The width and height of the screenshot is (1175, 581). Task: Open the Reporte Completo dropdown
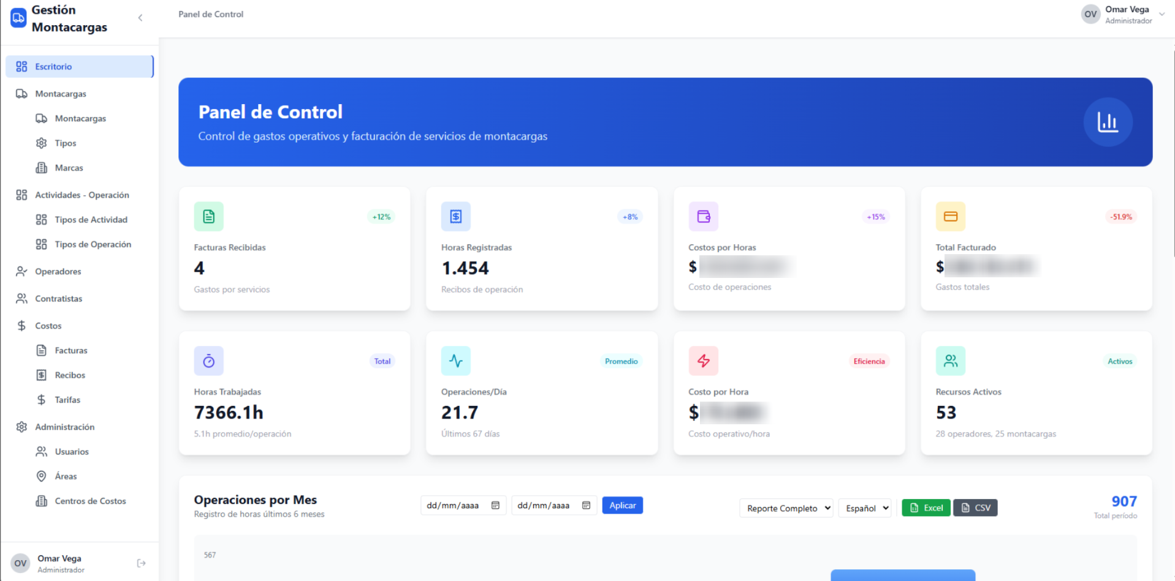coord(786,508)
